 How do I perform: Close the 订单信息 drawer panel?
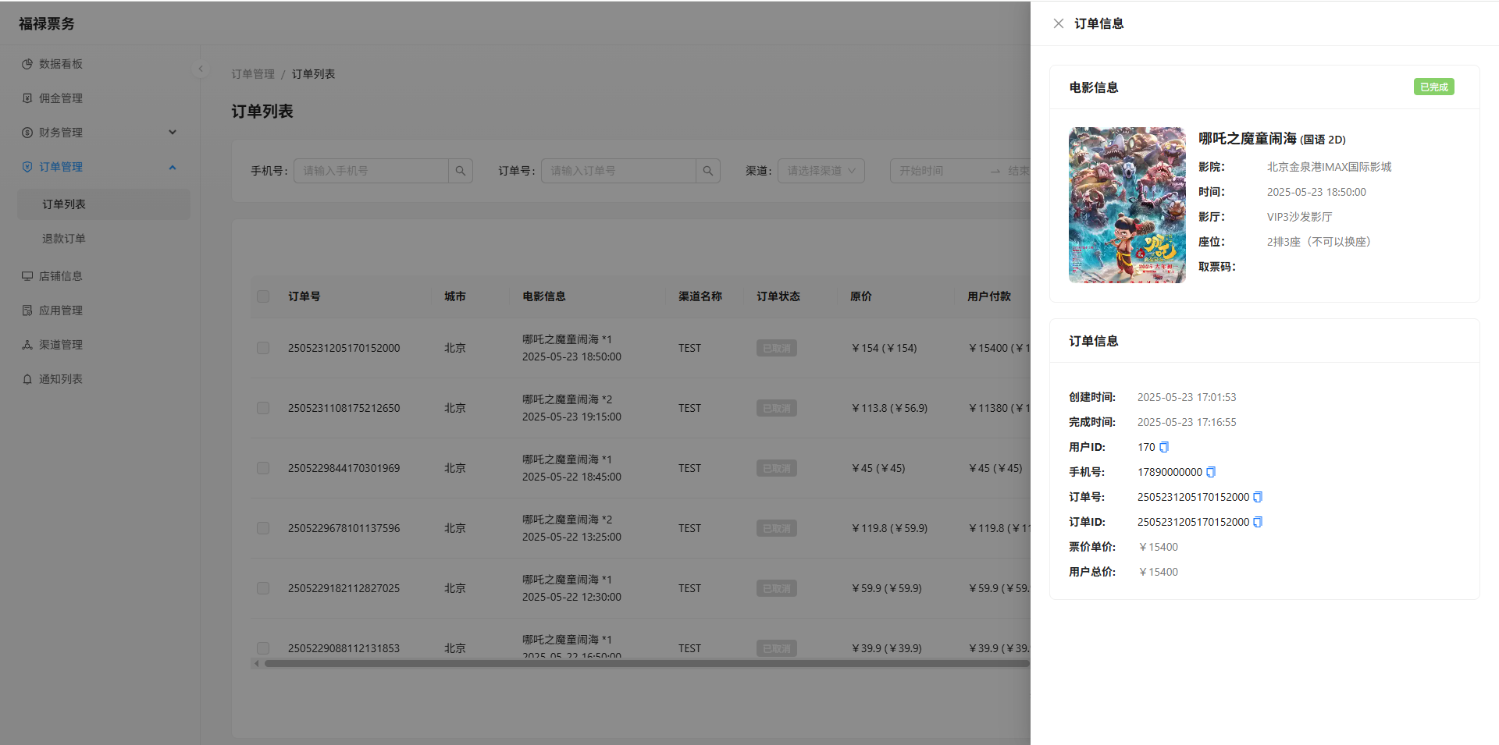(x=1059, y=23)
